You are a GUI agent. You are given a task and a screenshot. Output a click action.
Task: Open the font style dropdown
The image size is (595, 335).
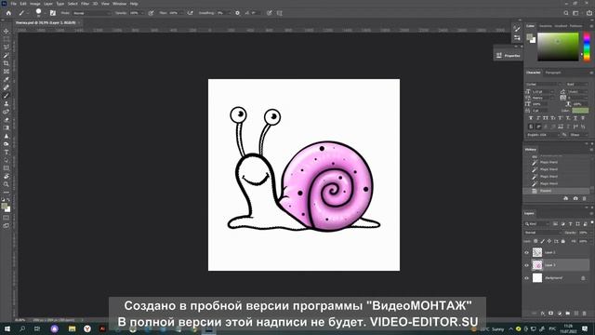click(576, 84)
